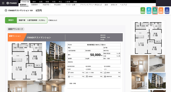Viewport: 171px width, 92px height.
Task: Open the hamburger menu beside the ITANDI logo
Action: pos(3,3)
